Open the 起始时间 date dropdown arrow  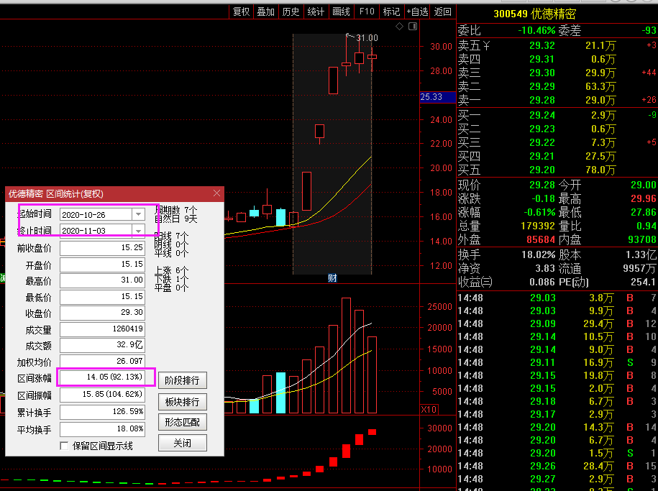click(x=138, y=214)
